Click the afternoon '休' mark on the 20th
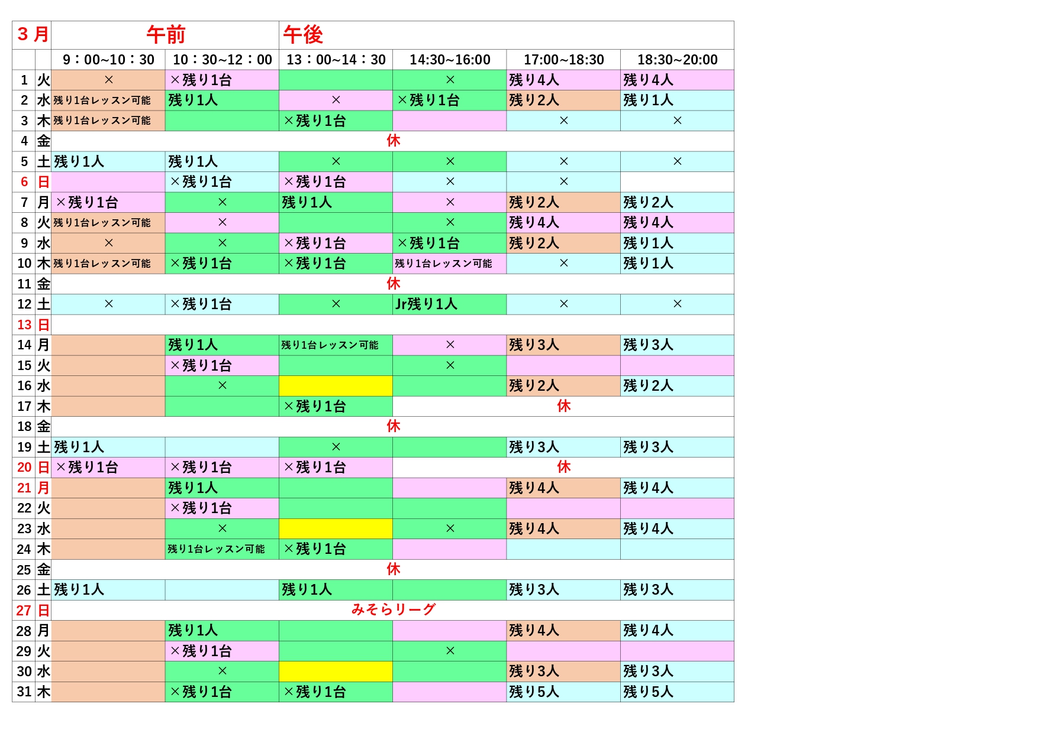The height and width of the screenshot is (733, 1038). [563, 467]
